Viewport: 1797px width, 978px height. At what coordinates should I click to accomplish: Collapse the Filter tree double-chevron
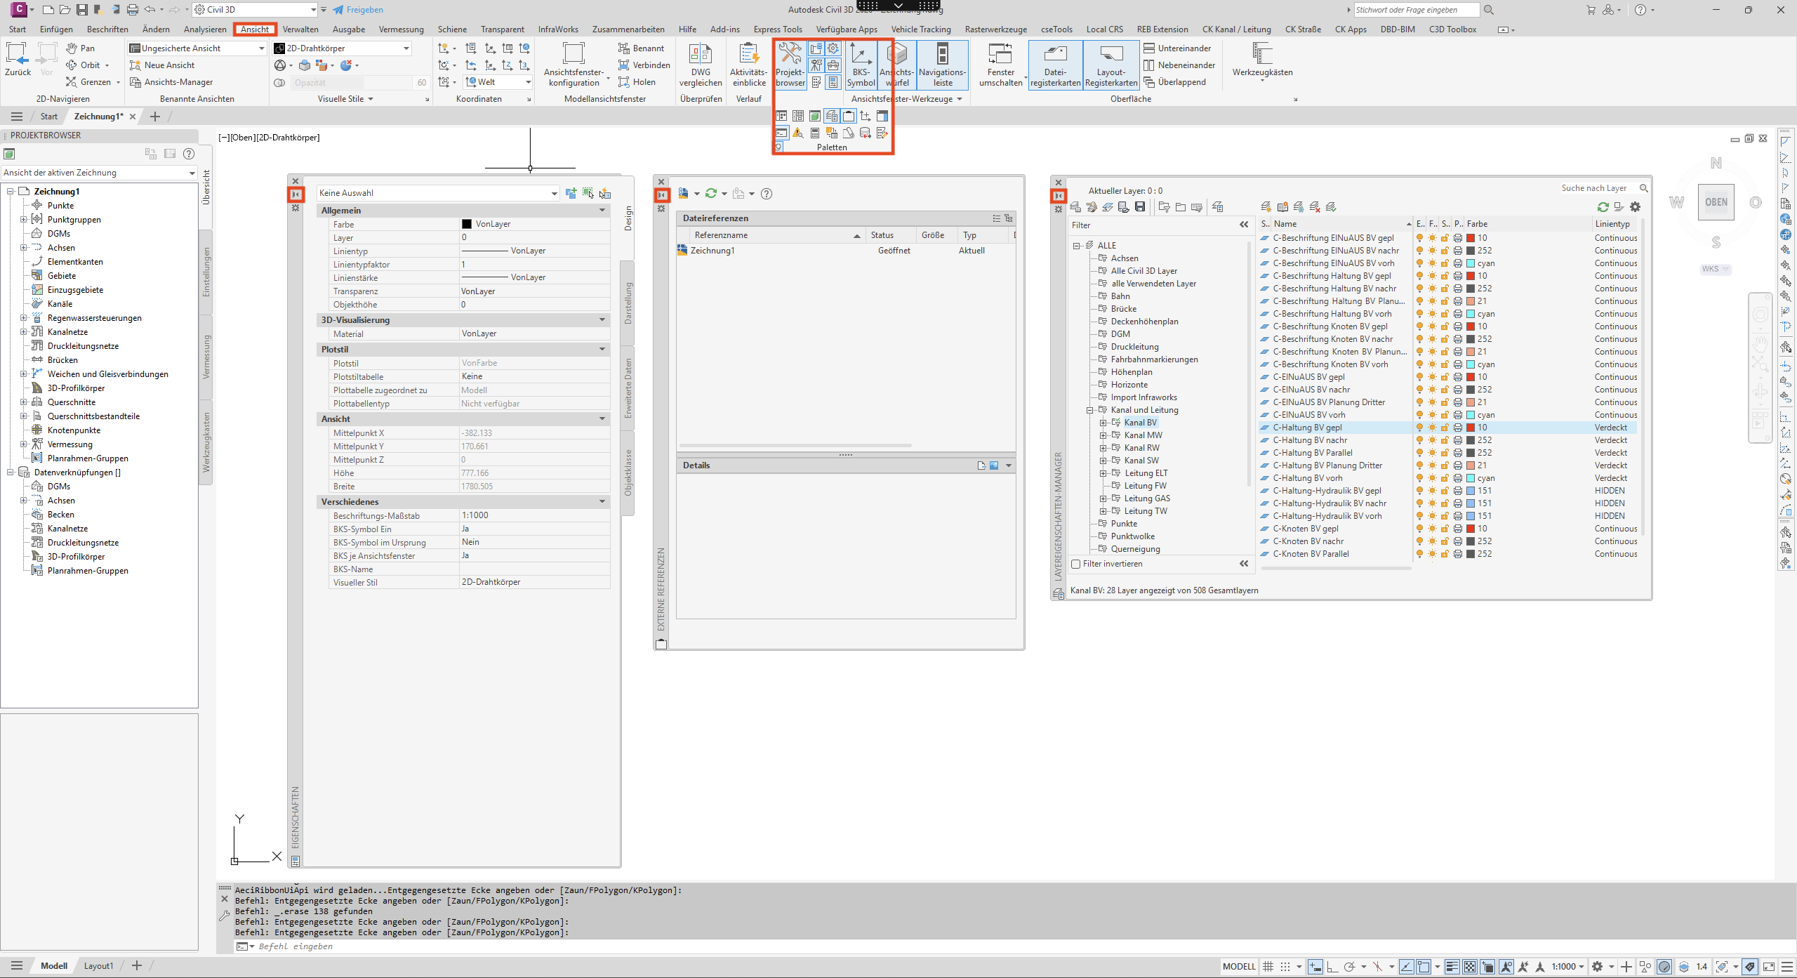pos(1244,225)
